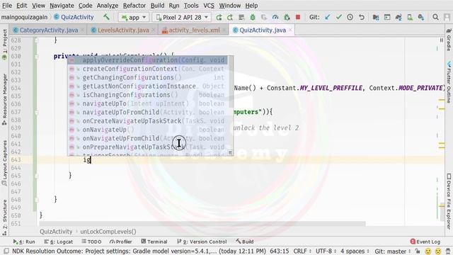This screenshot has height=255, width=453.
Task: Click the user account avatar icon
Action: click(x=447, y=17)
